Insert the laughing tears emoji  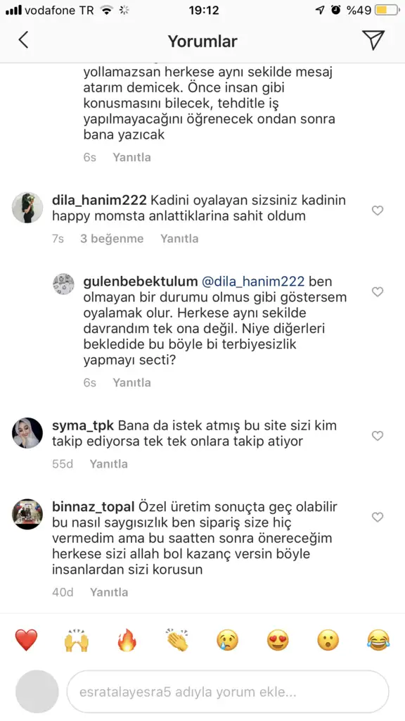pyautogui.click(x=379, y=640)
